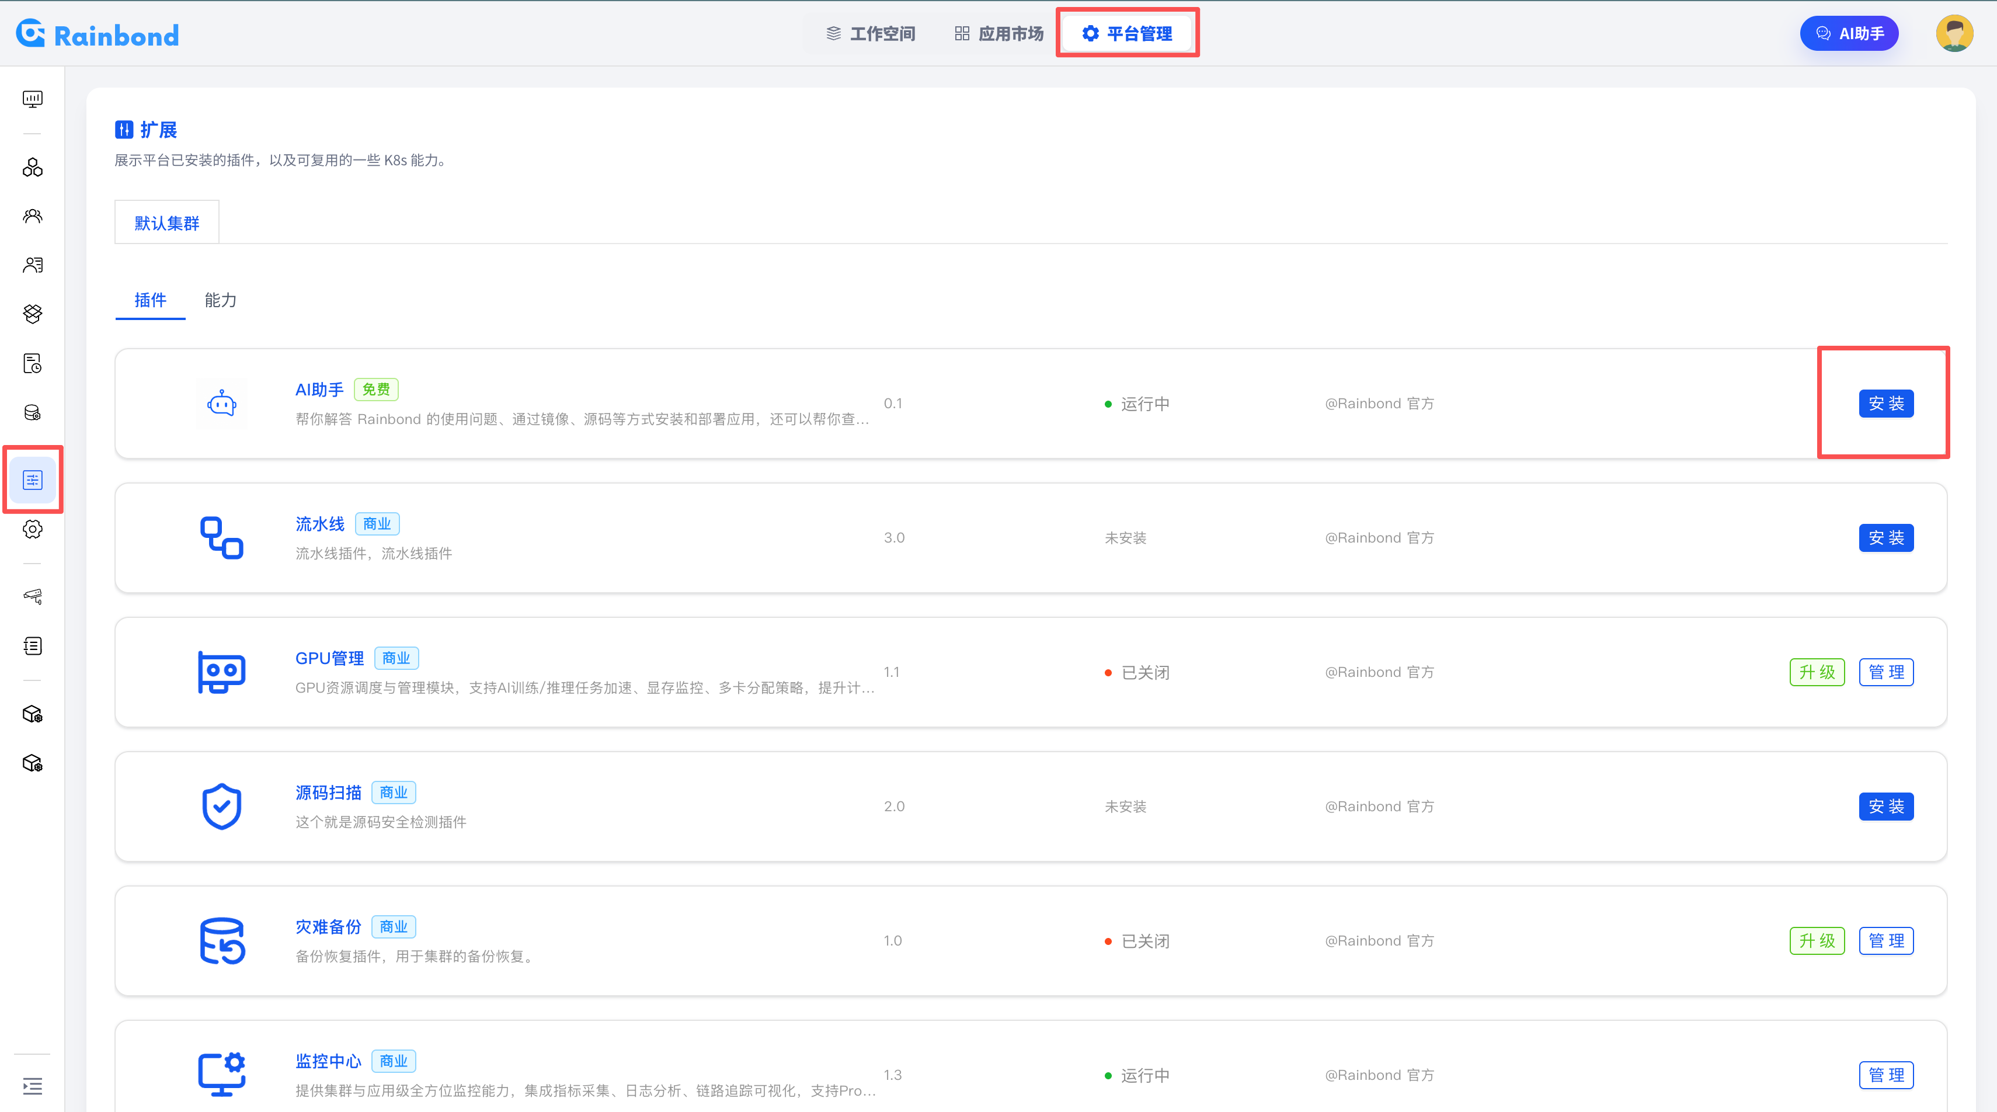Click the 商业 tag on 监控中心
Image resolution: width=1997 pixels, height=1112 pixels.
(x=394, y=1060)
